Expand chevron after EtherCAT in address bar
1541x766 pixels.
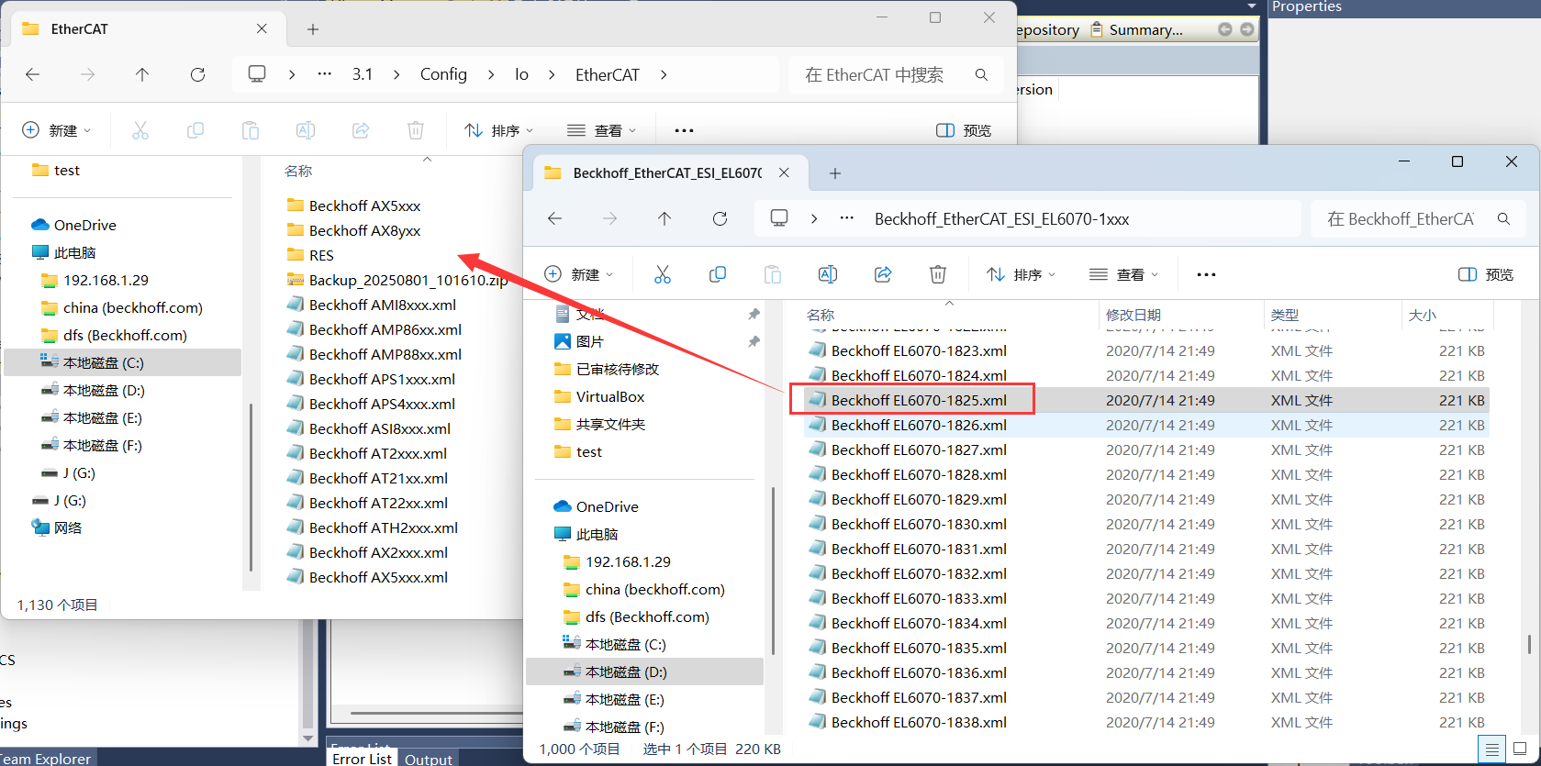pos(664,74)
